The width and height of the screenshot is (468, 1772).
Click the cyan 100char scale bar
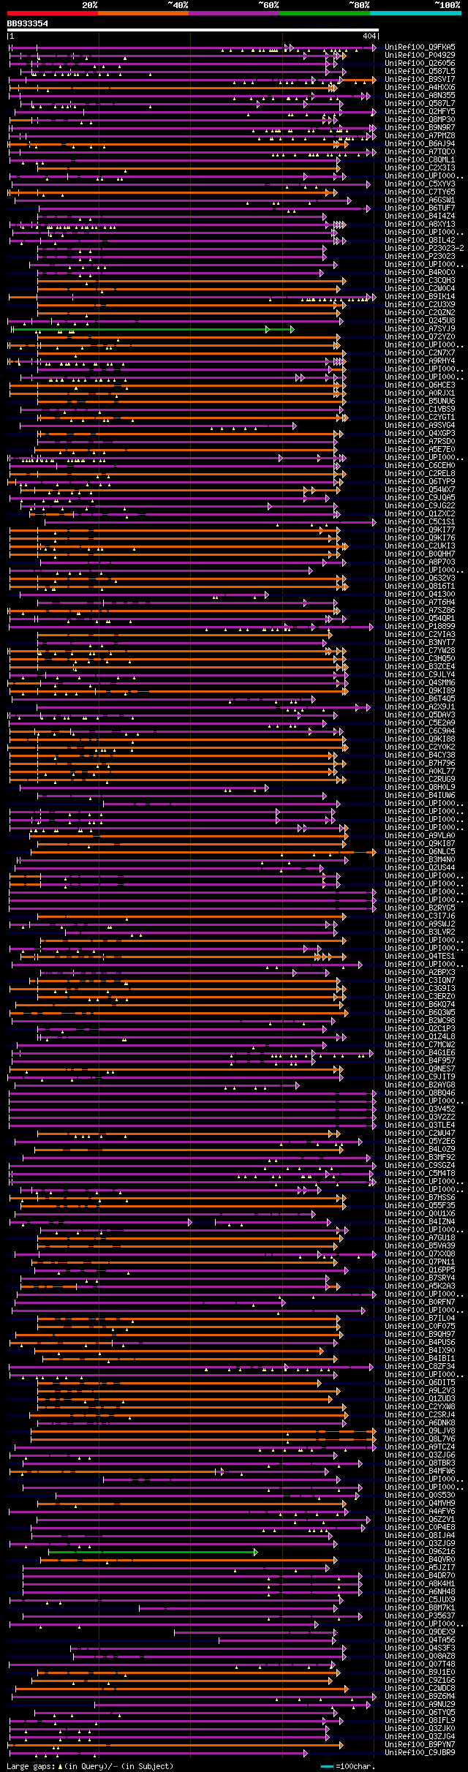327,1766
